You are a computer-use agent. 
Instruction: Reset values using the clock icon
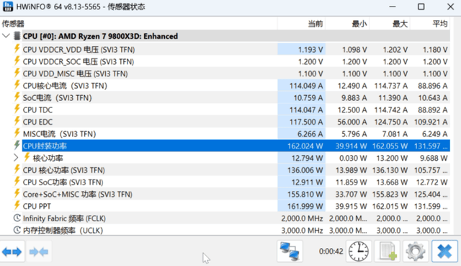click(x=359, y=252)
